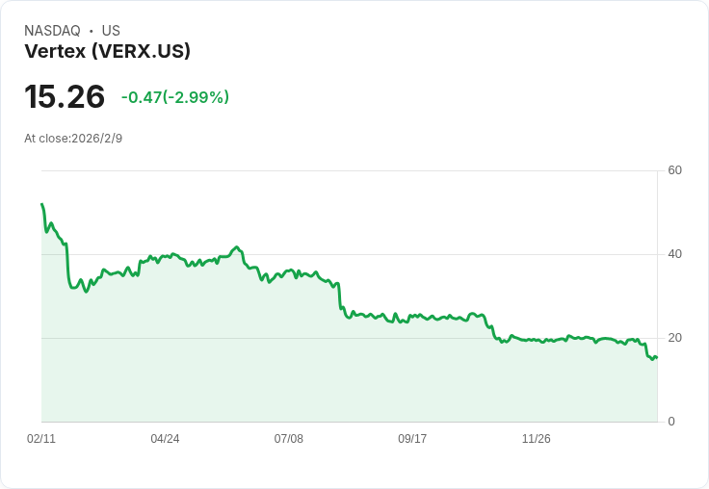Click the current price 15.26
The image size is (709, 489).
(x=65, y=96)
